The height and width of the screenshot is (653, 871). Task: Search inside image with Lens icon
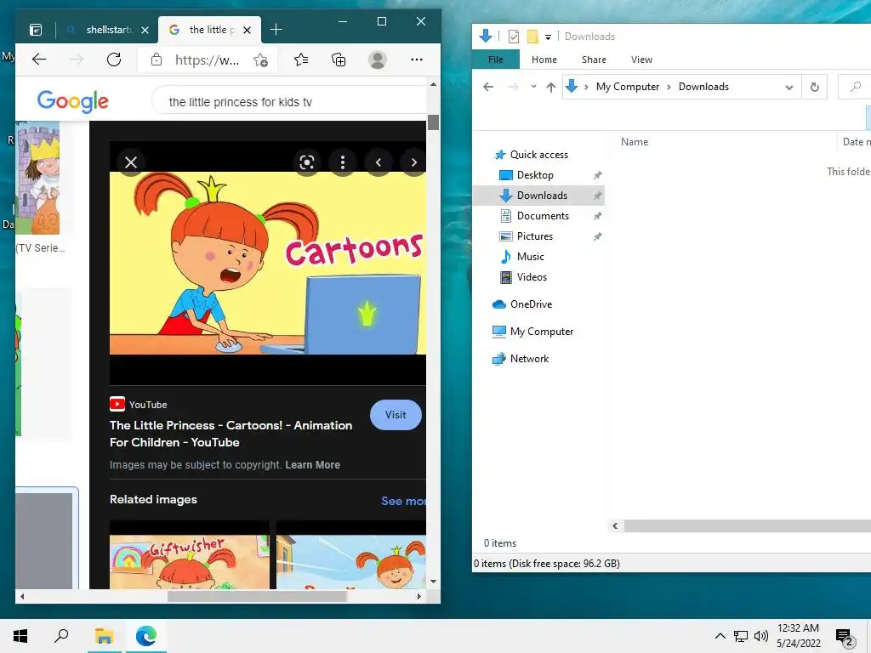[x=307, y=162]
